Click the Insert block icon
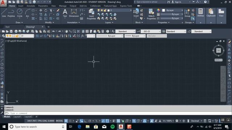Viewport: 232px width, 130px height. (x=136, y=13)
